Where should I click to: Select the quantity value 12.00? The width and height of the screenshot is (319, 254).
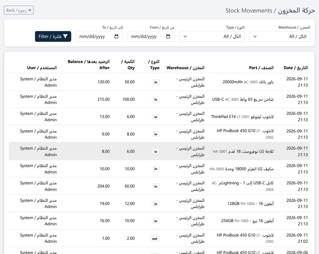130,204
